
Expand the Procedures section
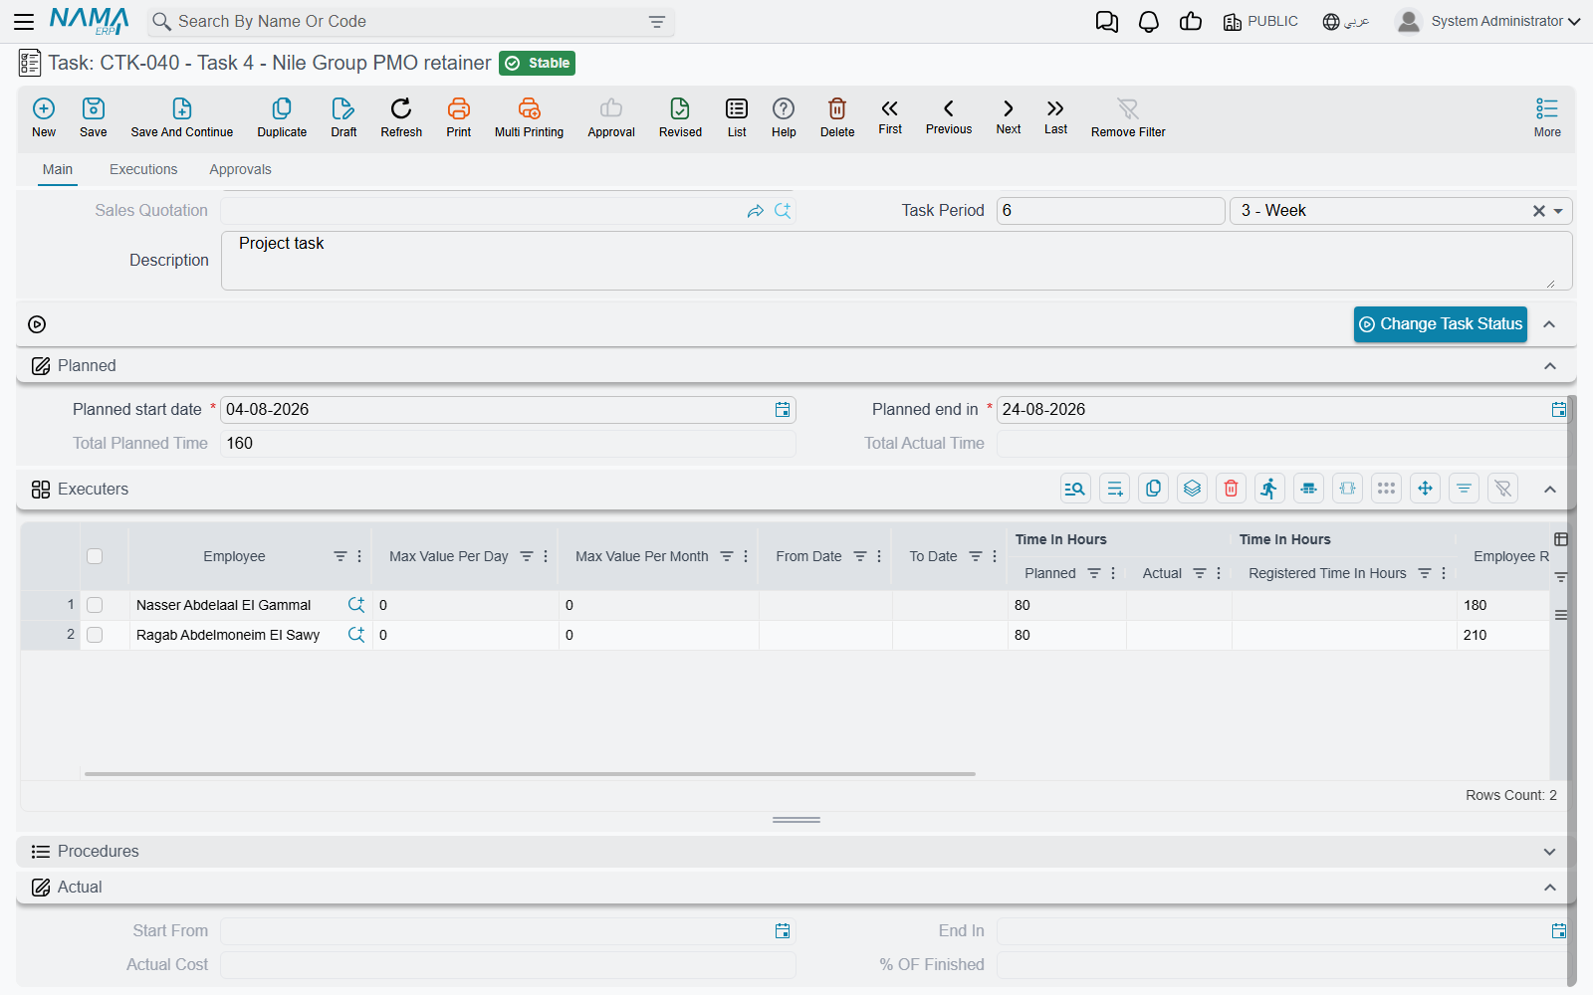[1549, 852]
